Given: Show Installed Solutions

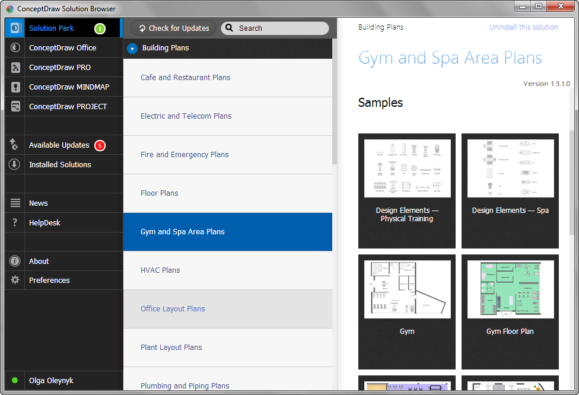Looking at the screenshot, I should [x=64, y=165].
